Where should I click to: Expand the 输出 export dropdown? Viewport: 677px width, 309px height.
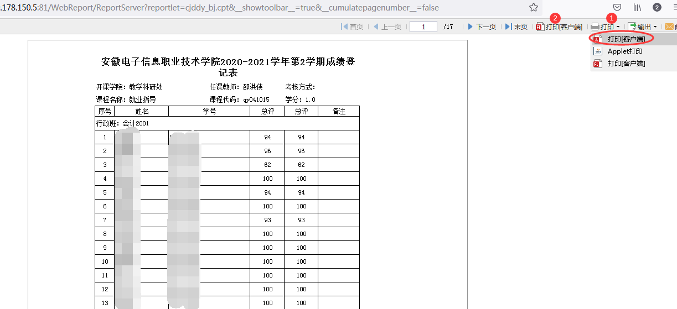[x=643, y=27]
